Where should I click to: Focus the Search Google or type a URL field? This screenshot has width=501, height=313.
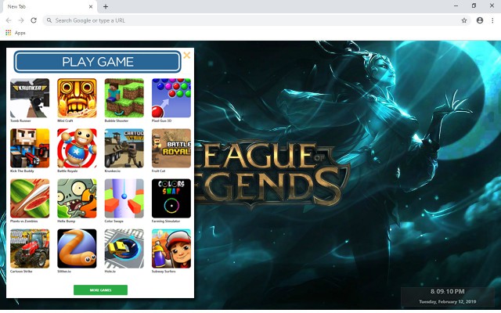[257, 20]
